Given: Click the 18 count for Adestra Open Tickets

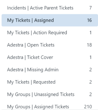Looking at the screenshot, I should click(x=89, y=45).
